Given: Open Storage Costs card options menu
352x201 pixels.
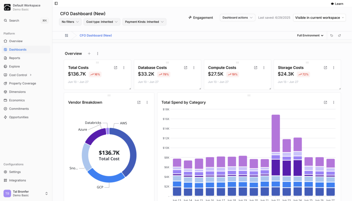Looking at the screenshot, I should 333,68.
